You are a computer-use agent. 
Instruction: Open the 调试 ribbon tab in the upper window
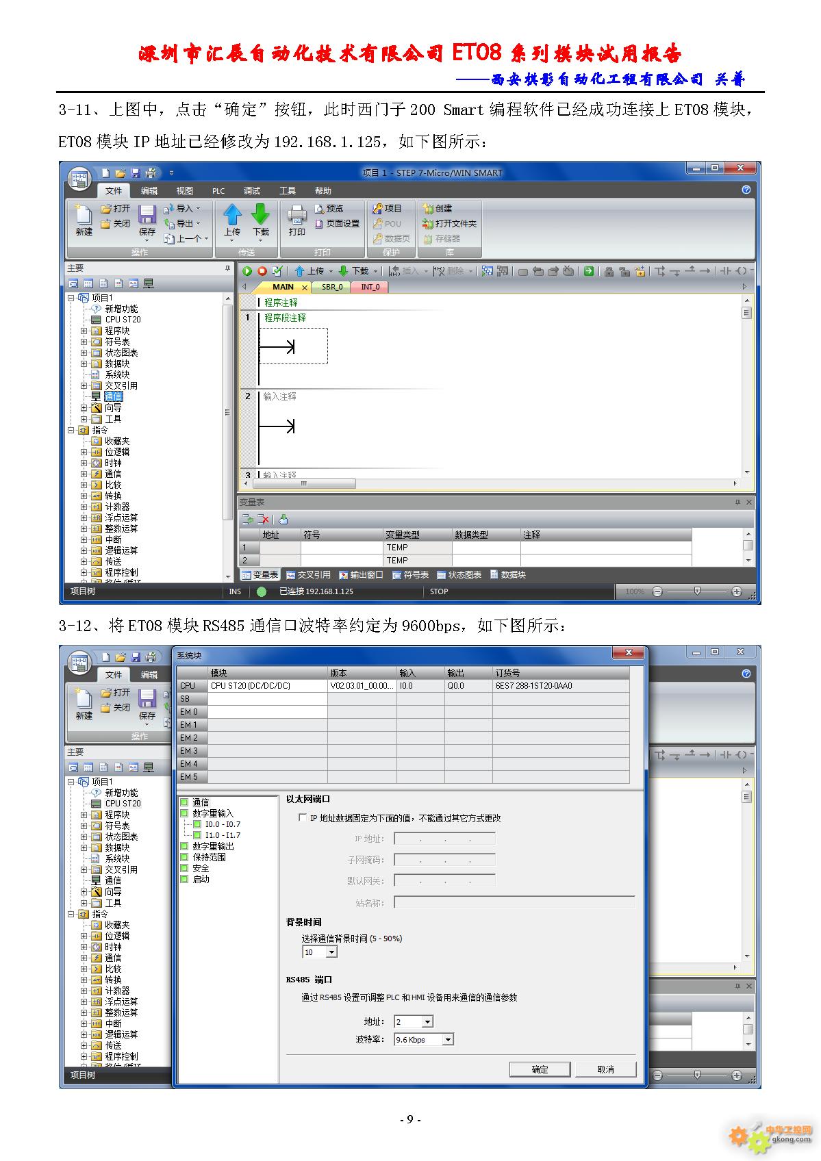(252, 191)
